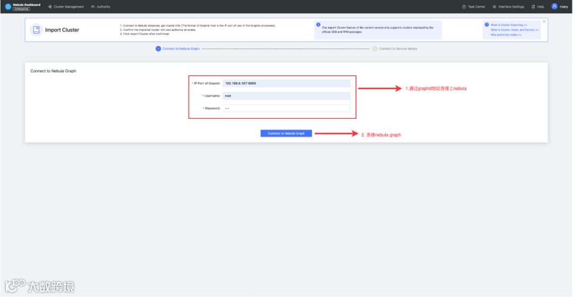The image size is (573, 297).
Task: Click the Nebula Dashboard logo icon
Action: [x=8, y=6]
